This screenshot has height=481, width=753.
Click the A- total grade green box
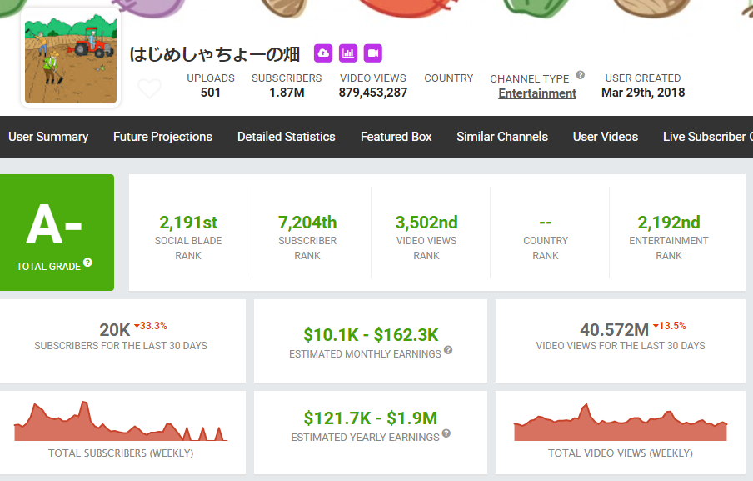[x=57, y=232]
